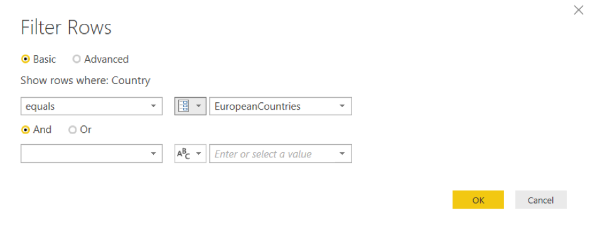The image size is (590, 230).
Task: Close the Filter Rows dialog with X
Action: (x=578, y=10)
